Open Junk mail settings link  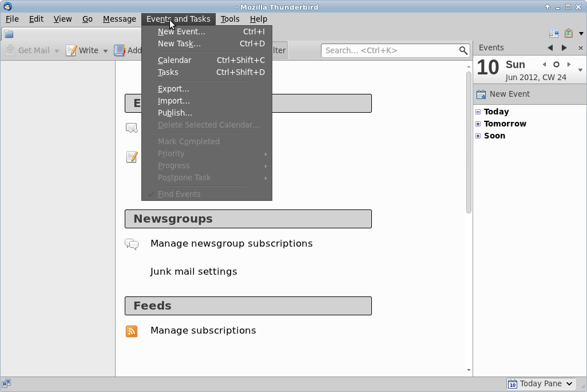click(193, 271)
